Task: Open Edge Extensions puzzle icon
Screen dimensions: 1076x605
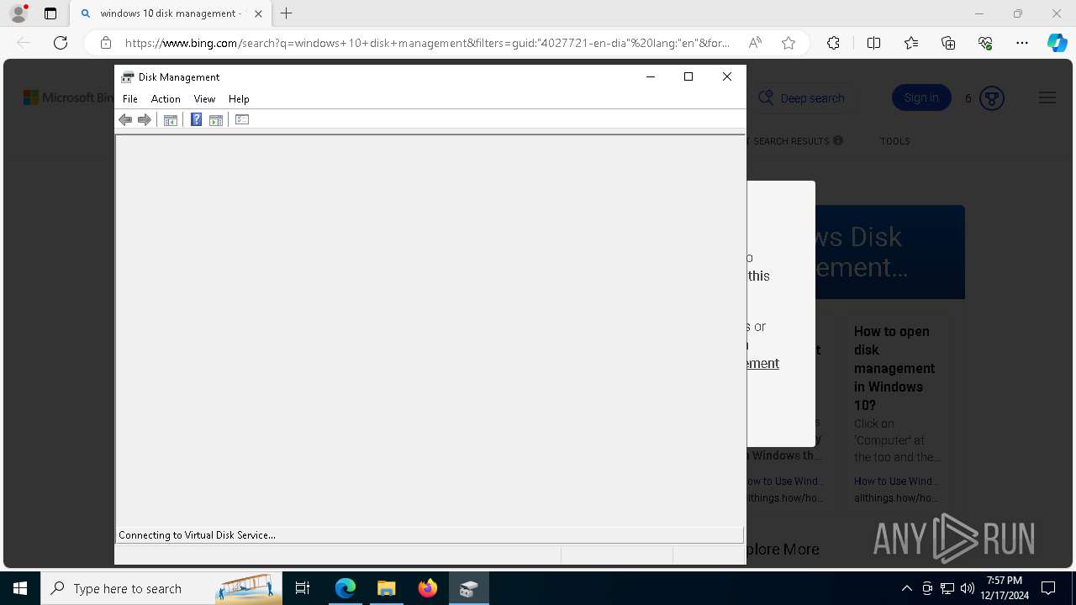Action: (x=833, y=43)
